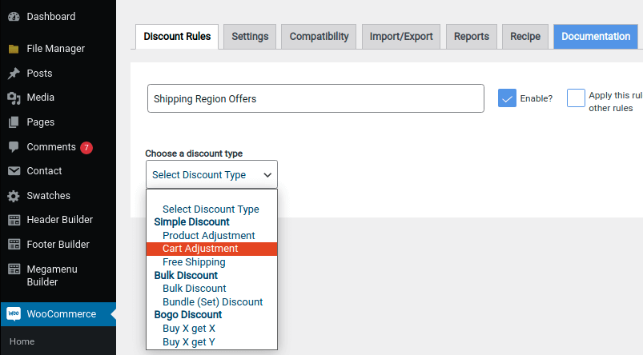Click the Pages icon in sidebar
643x355 pixels.
(14, 122)
